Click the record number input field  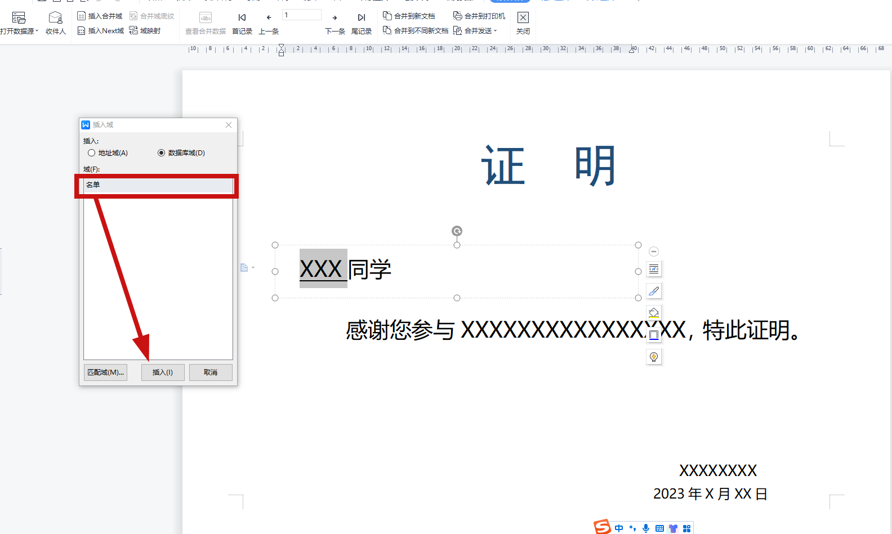point(302,15)
